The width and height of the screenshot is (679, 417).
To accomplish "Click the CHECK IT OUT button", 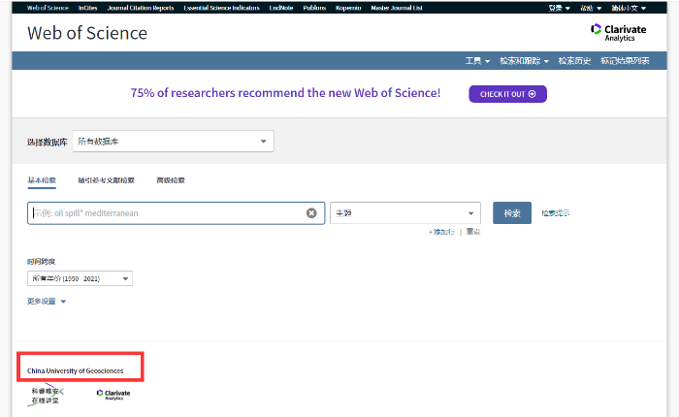I will 507,94.
